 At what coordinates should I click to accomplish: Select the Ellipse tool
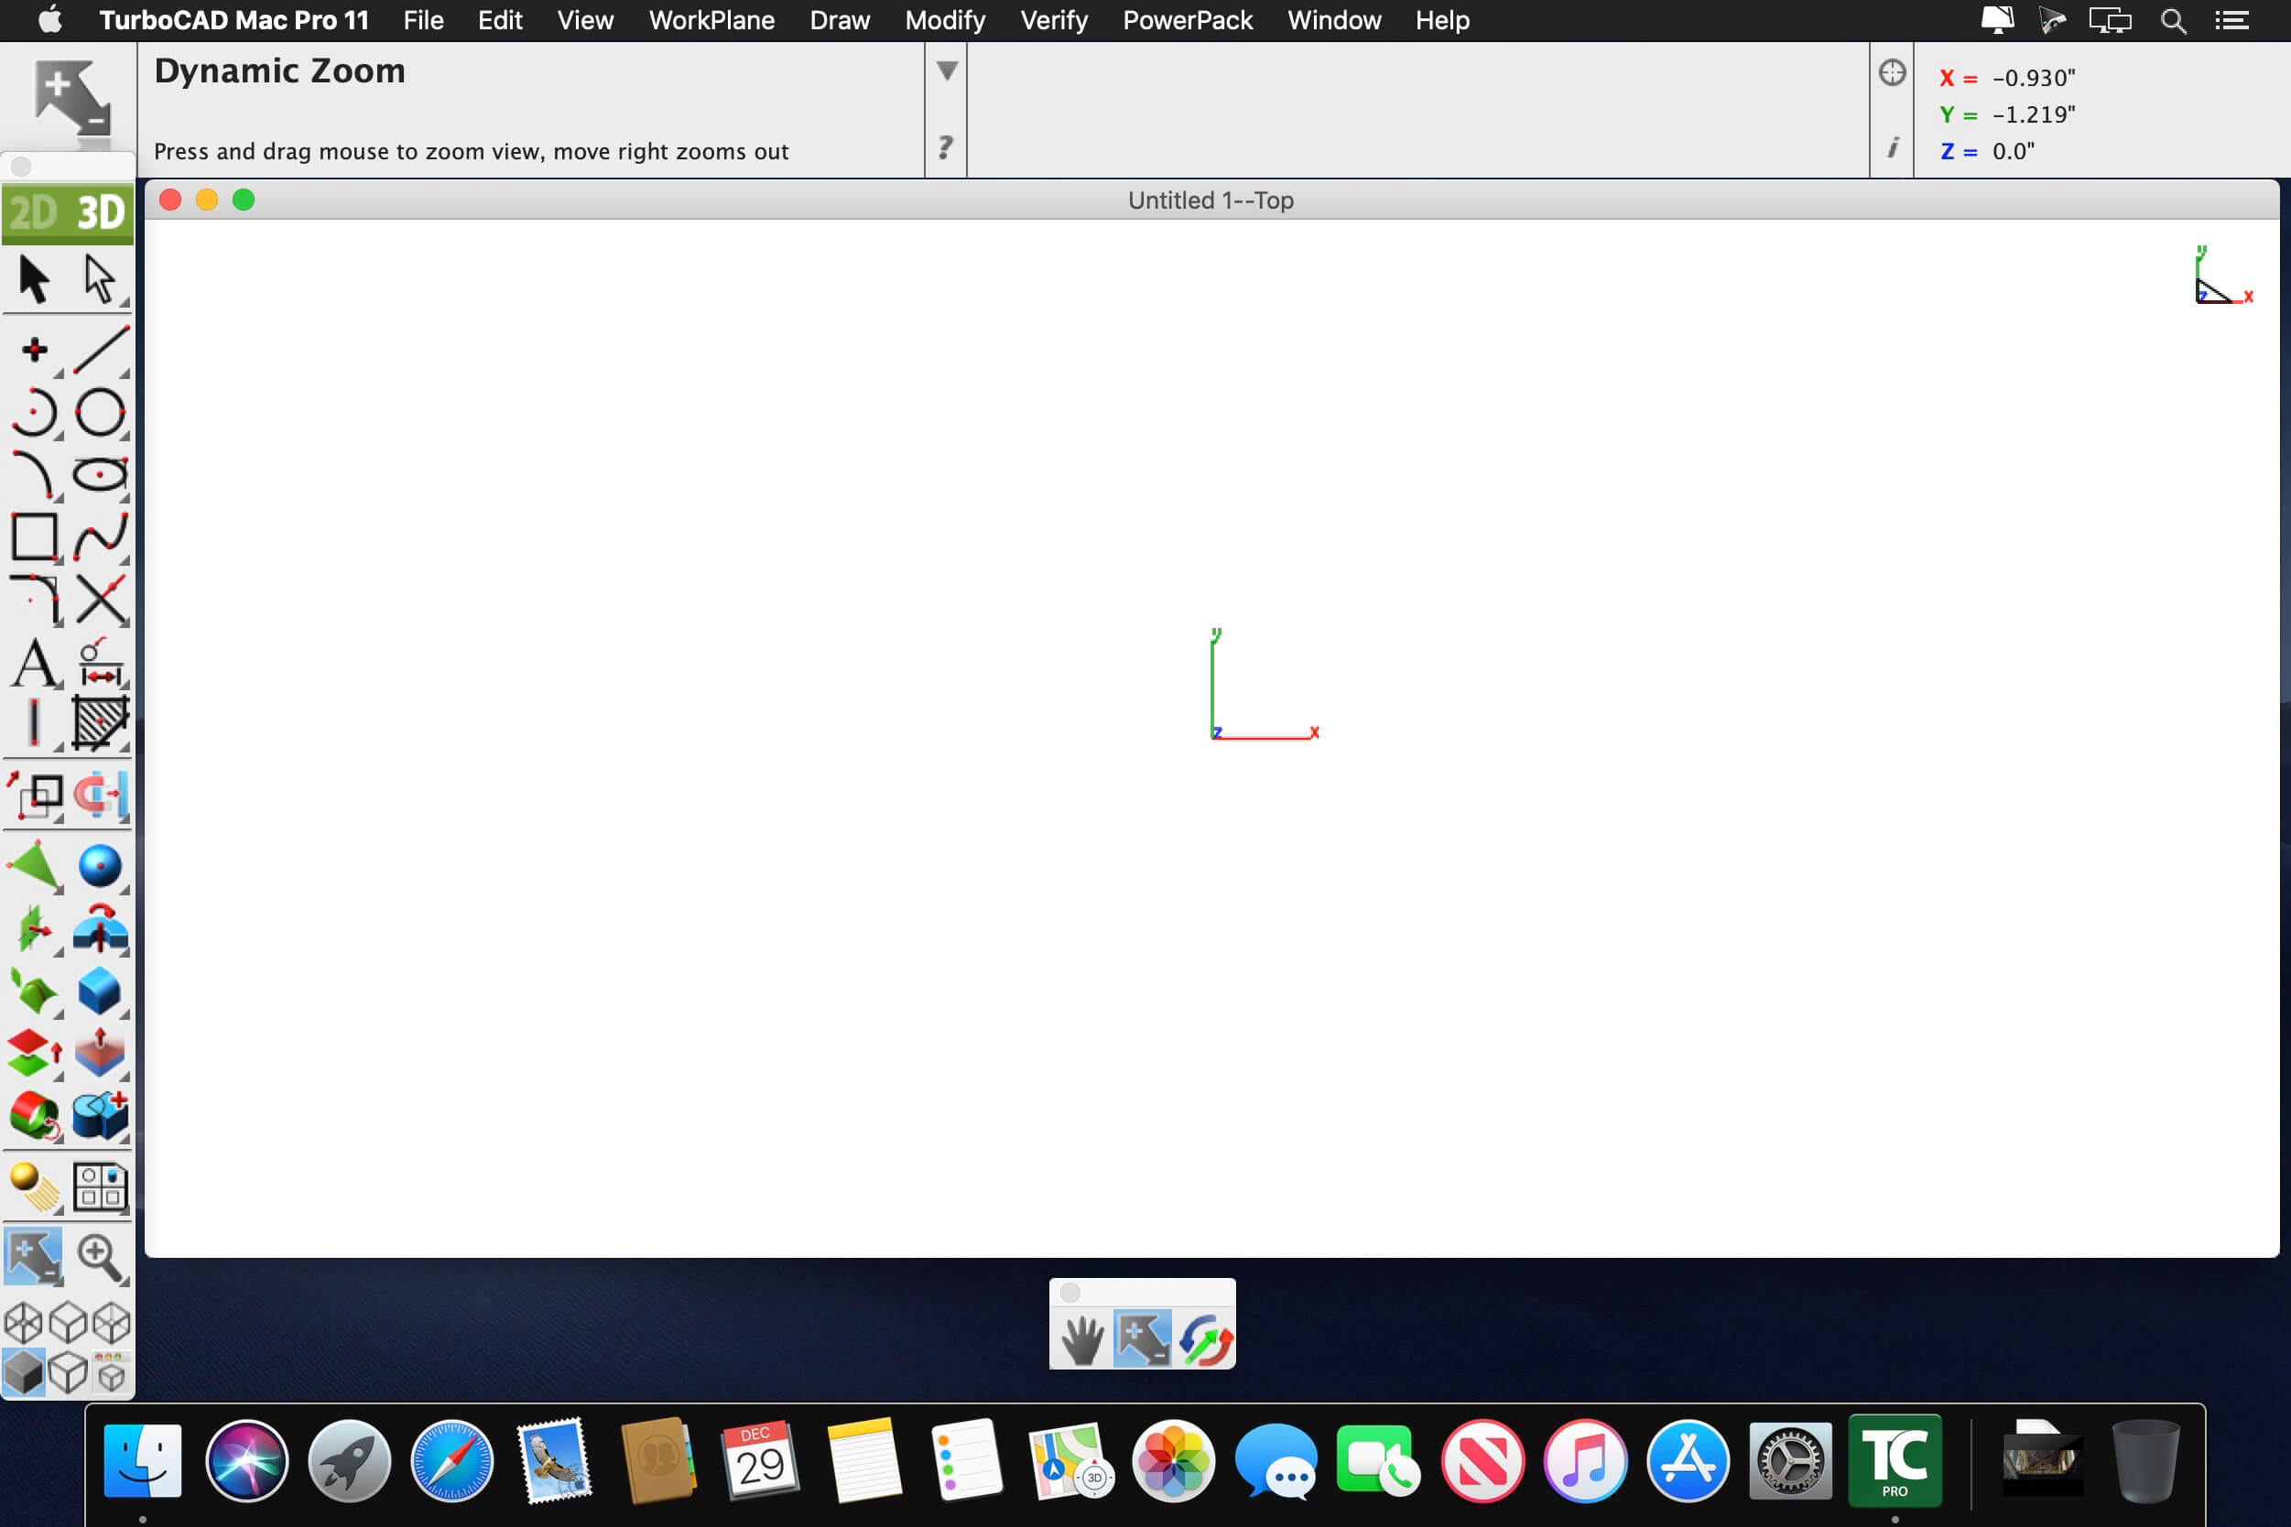pos(100,474)
